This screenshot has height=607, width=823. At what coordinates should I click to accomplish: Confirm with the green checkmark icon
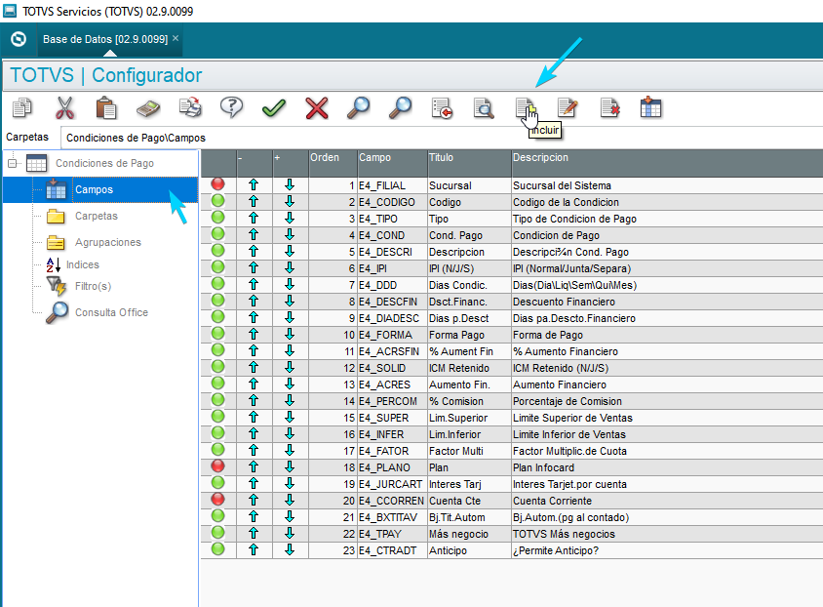273,108
